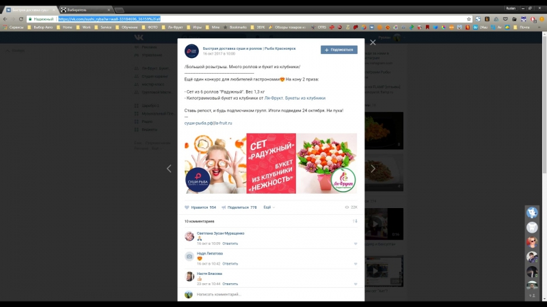547x307 pixels.
Task: Click the post views eye counter
Action: (351, 207)
